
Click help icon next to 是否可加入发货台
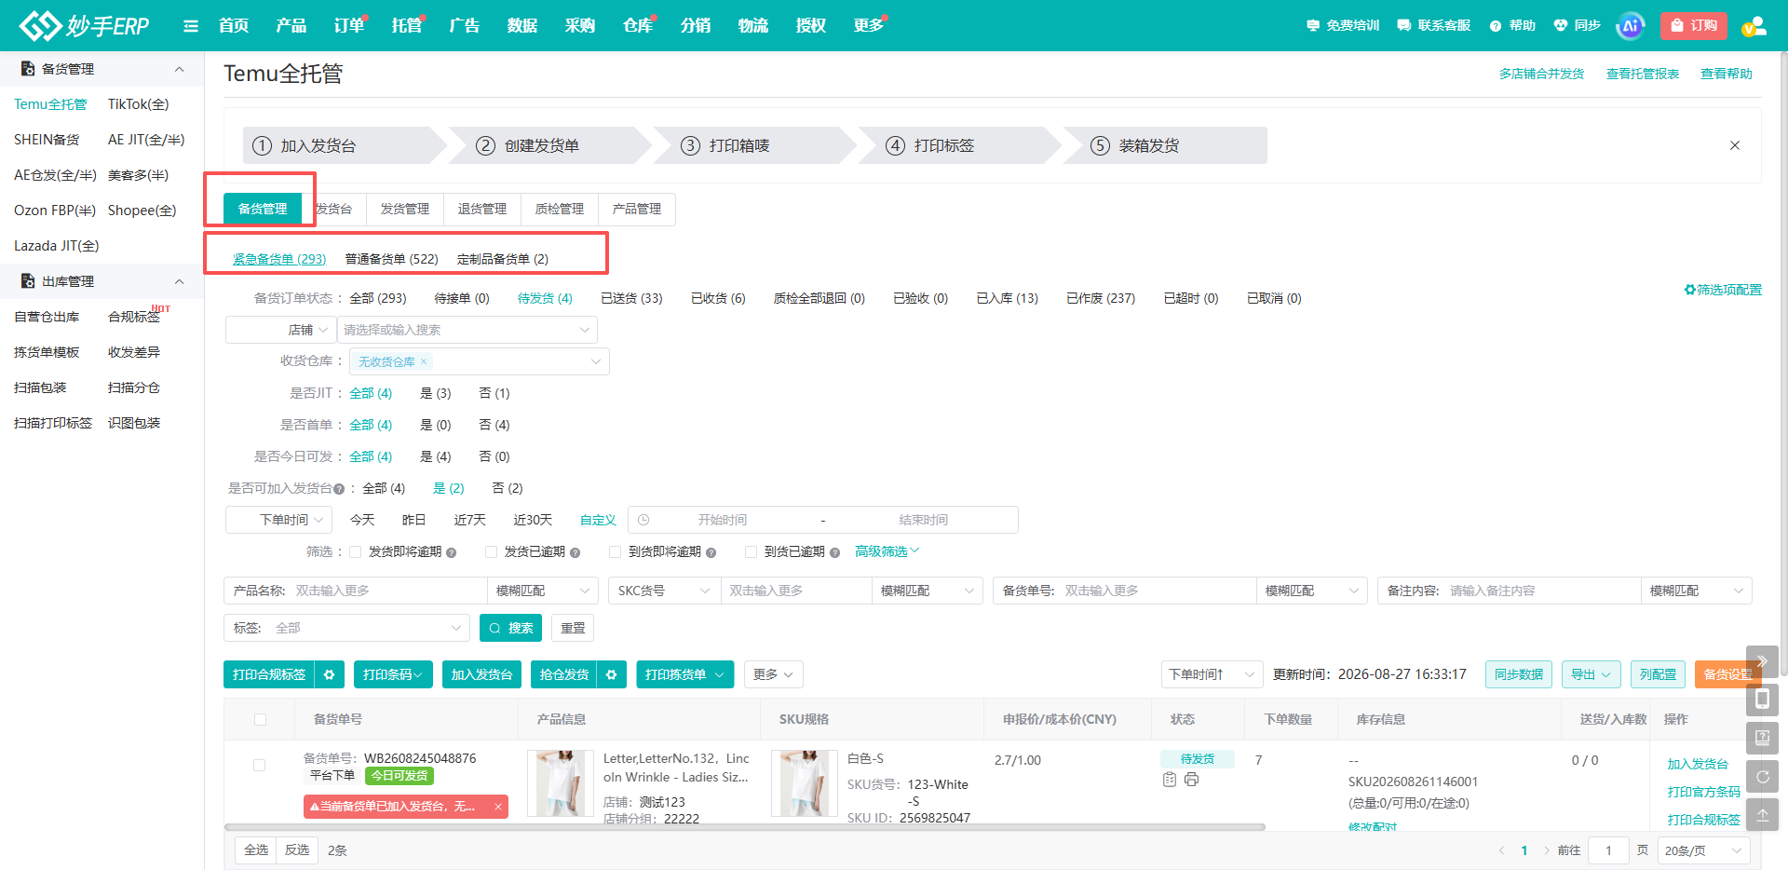point(339,489)
